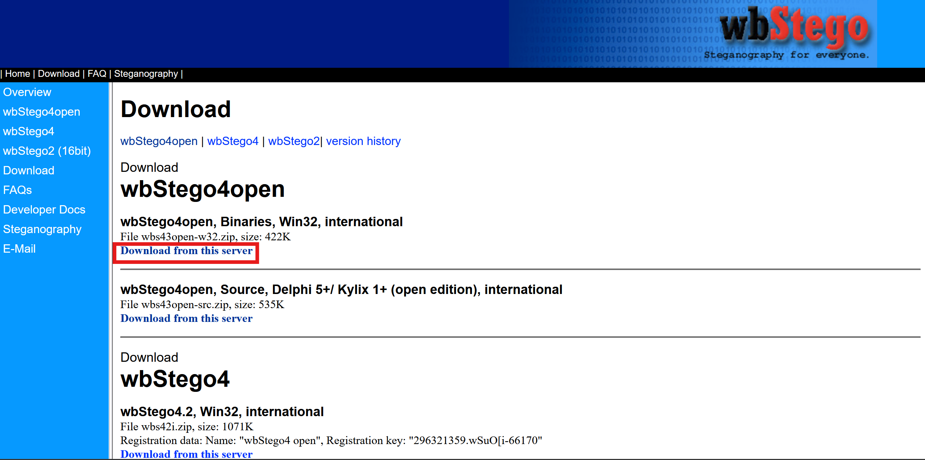
Task: Open FAQ in the top navigation bar
Action: point(97,74)
